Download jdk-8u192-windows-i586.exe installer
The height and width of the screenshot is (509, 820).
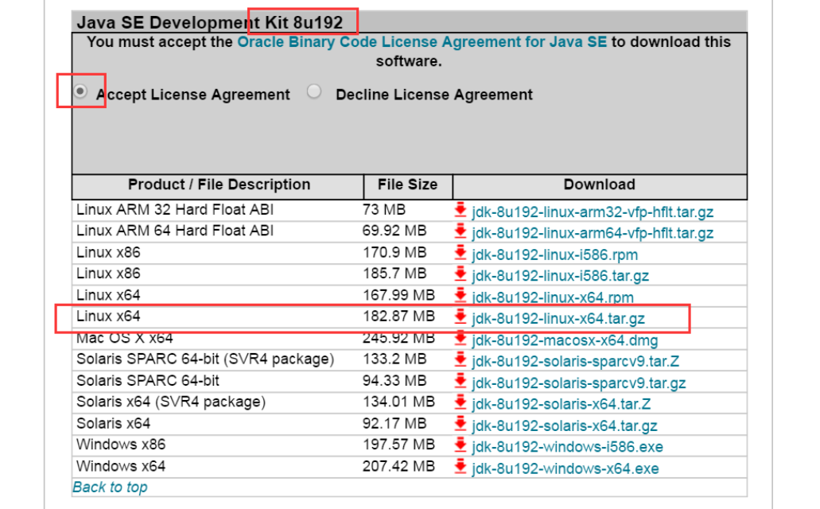coord(567,447)
